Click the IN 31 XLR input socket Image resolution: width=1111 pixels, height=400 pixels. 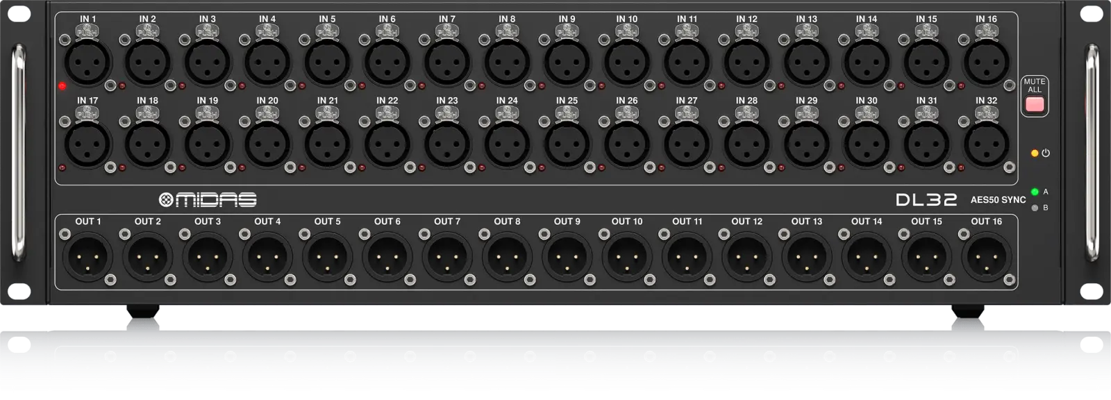click(926, 144)
